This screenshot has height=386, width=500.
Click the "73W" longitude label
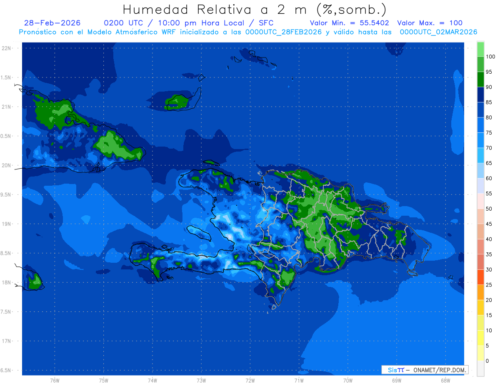coord(201,381)
